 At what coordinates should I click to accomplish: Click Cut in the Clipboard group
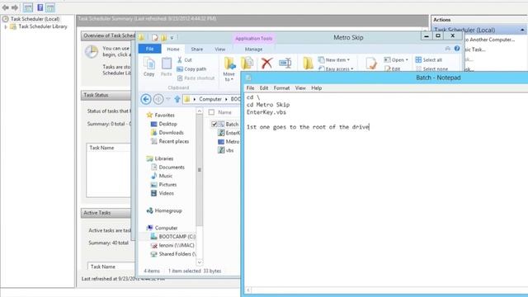click(x=185, y=60)
